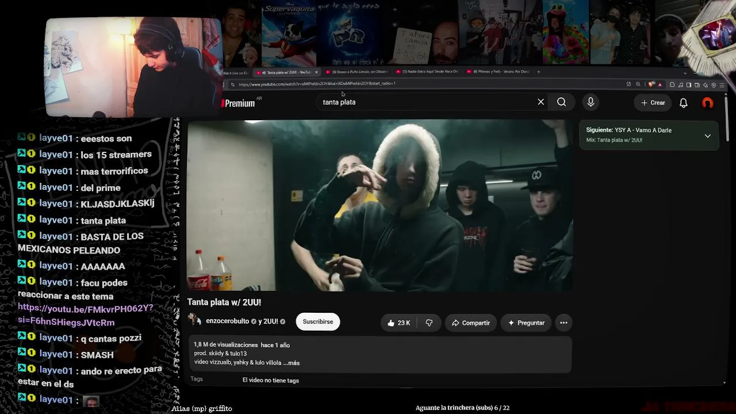This screenshot has height=414, width=736.
Task: Open the 'y 2UU!' channel link
Action: 268,321
